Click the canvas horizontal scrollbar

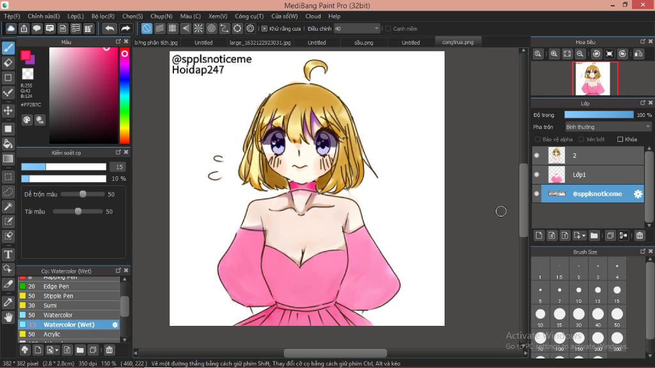pos(335,353)
